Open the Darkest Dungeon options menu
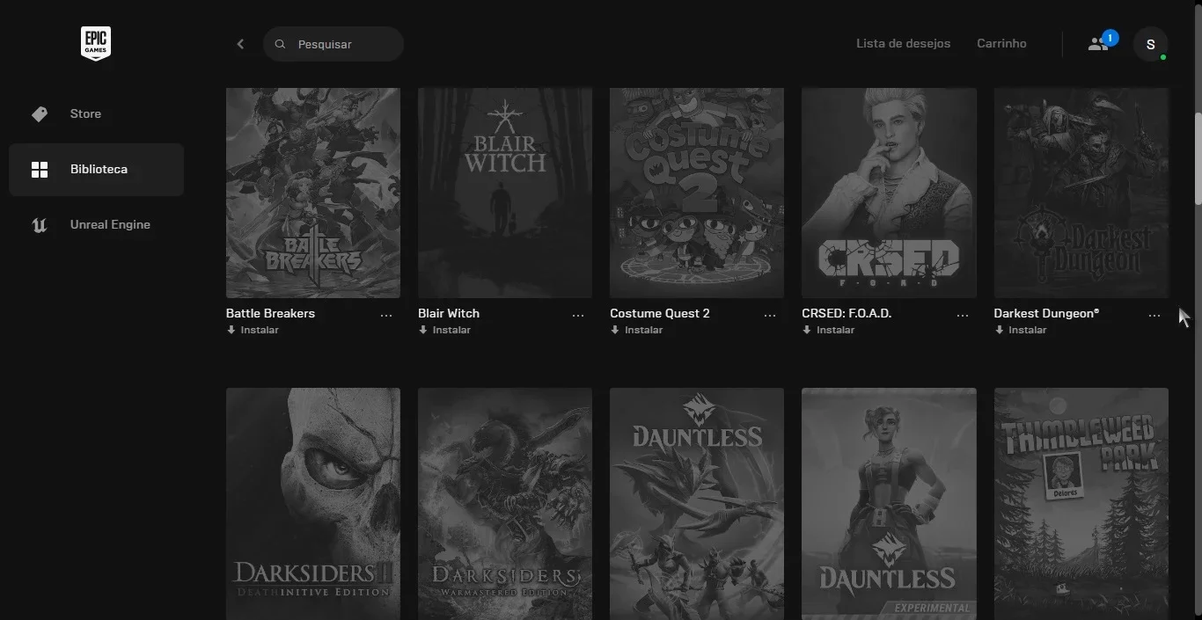Screen dimensions: 1202x620 1154,315
